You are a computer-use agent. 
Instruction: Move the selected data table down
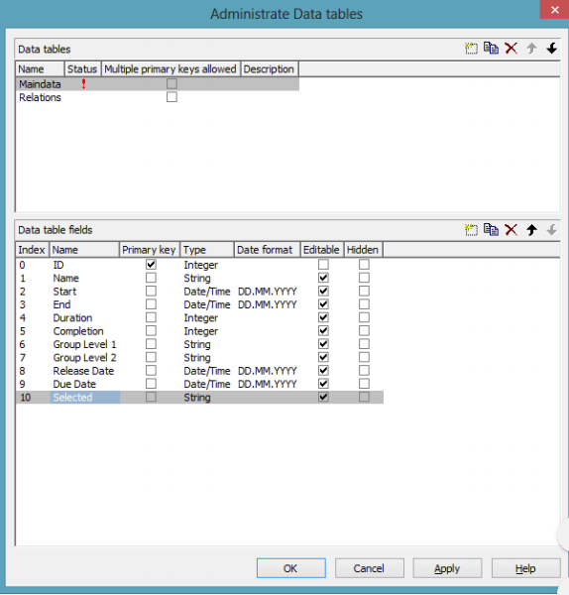point(551,49)
